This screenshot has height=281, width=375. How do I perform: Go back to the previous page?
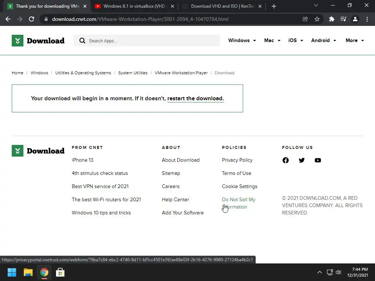(x=8, y=19)
